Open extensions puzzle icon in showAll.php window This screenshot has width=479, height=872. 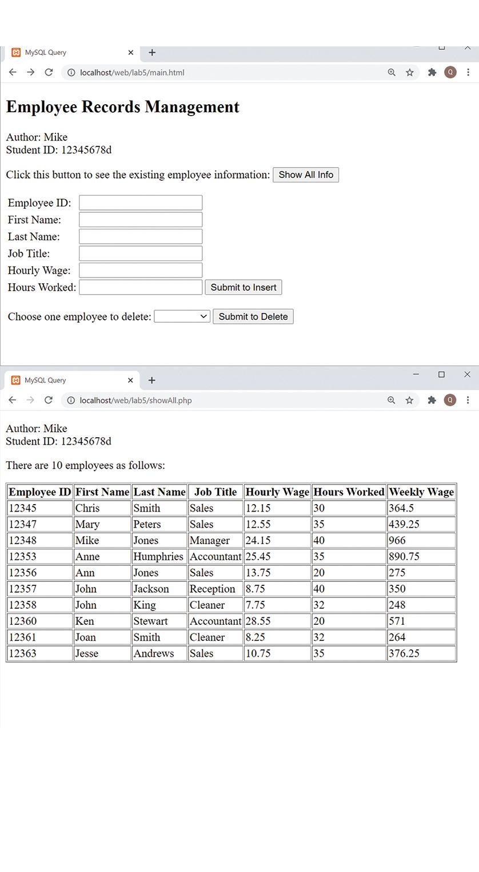pyautogui.click(x=432, y=400)
